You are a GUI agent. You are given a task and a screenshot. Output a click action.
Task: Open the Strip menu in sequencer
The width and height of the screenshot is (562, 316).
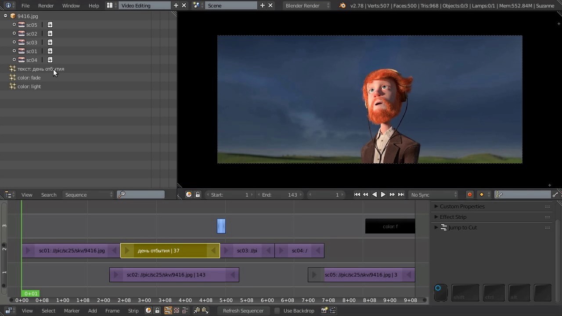(133, 311)
